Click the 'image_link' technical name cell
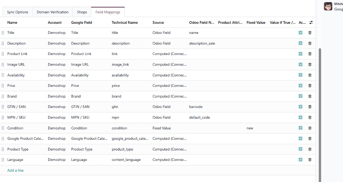This screenshot has width=343, height=182. coord(120,64)
